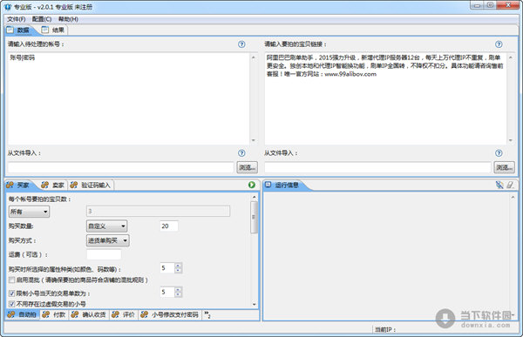Click the 运费（可选） shipping fee field
The image size is (523, 337).
coord(104,254)
